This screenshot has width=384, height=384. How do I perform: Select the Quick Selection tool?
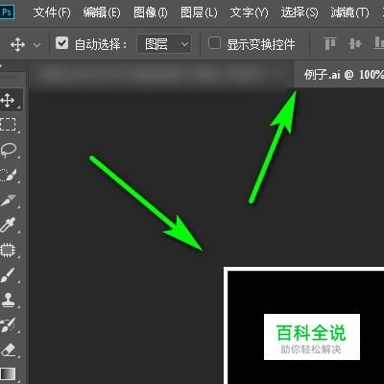(8, 175)
